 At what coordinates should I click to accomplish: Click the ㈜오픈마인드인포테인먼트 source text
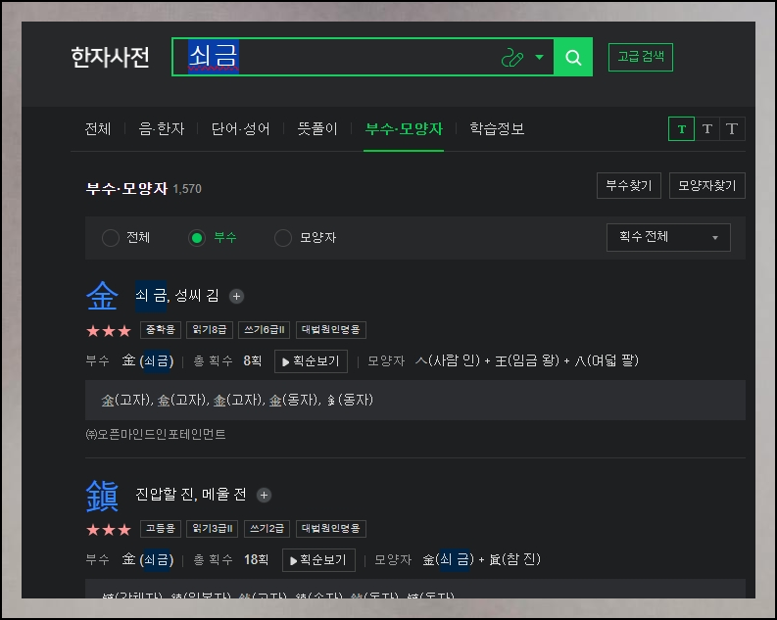(156, 434)
